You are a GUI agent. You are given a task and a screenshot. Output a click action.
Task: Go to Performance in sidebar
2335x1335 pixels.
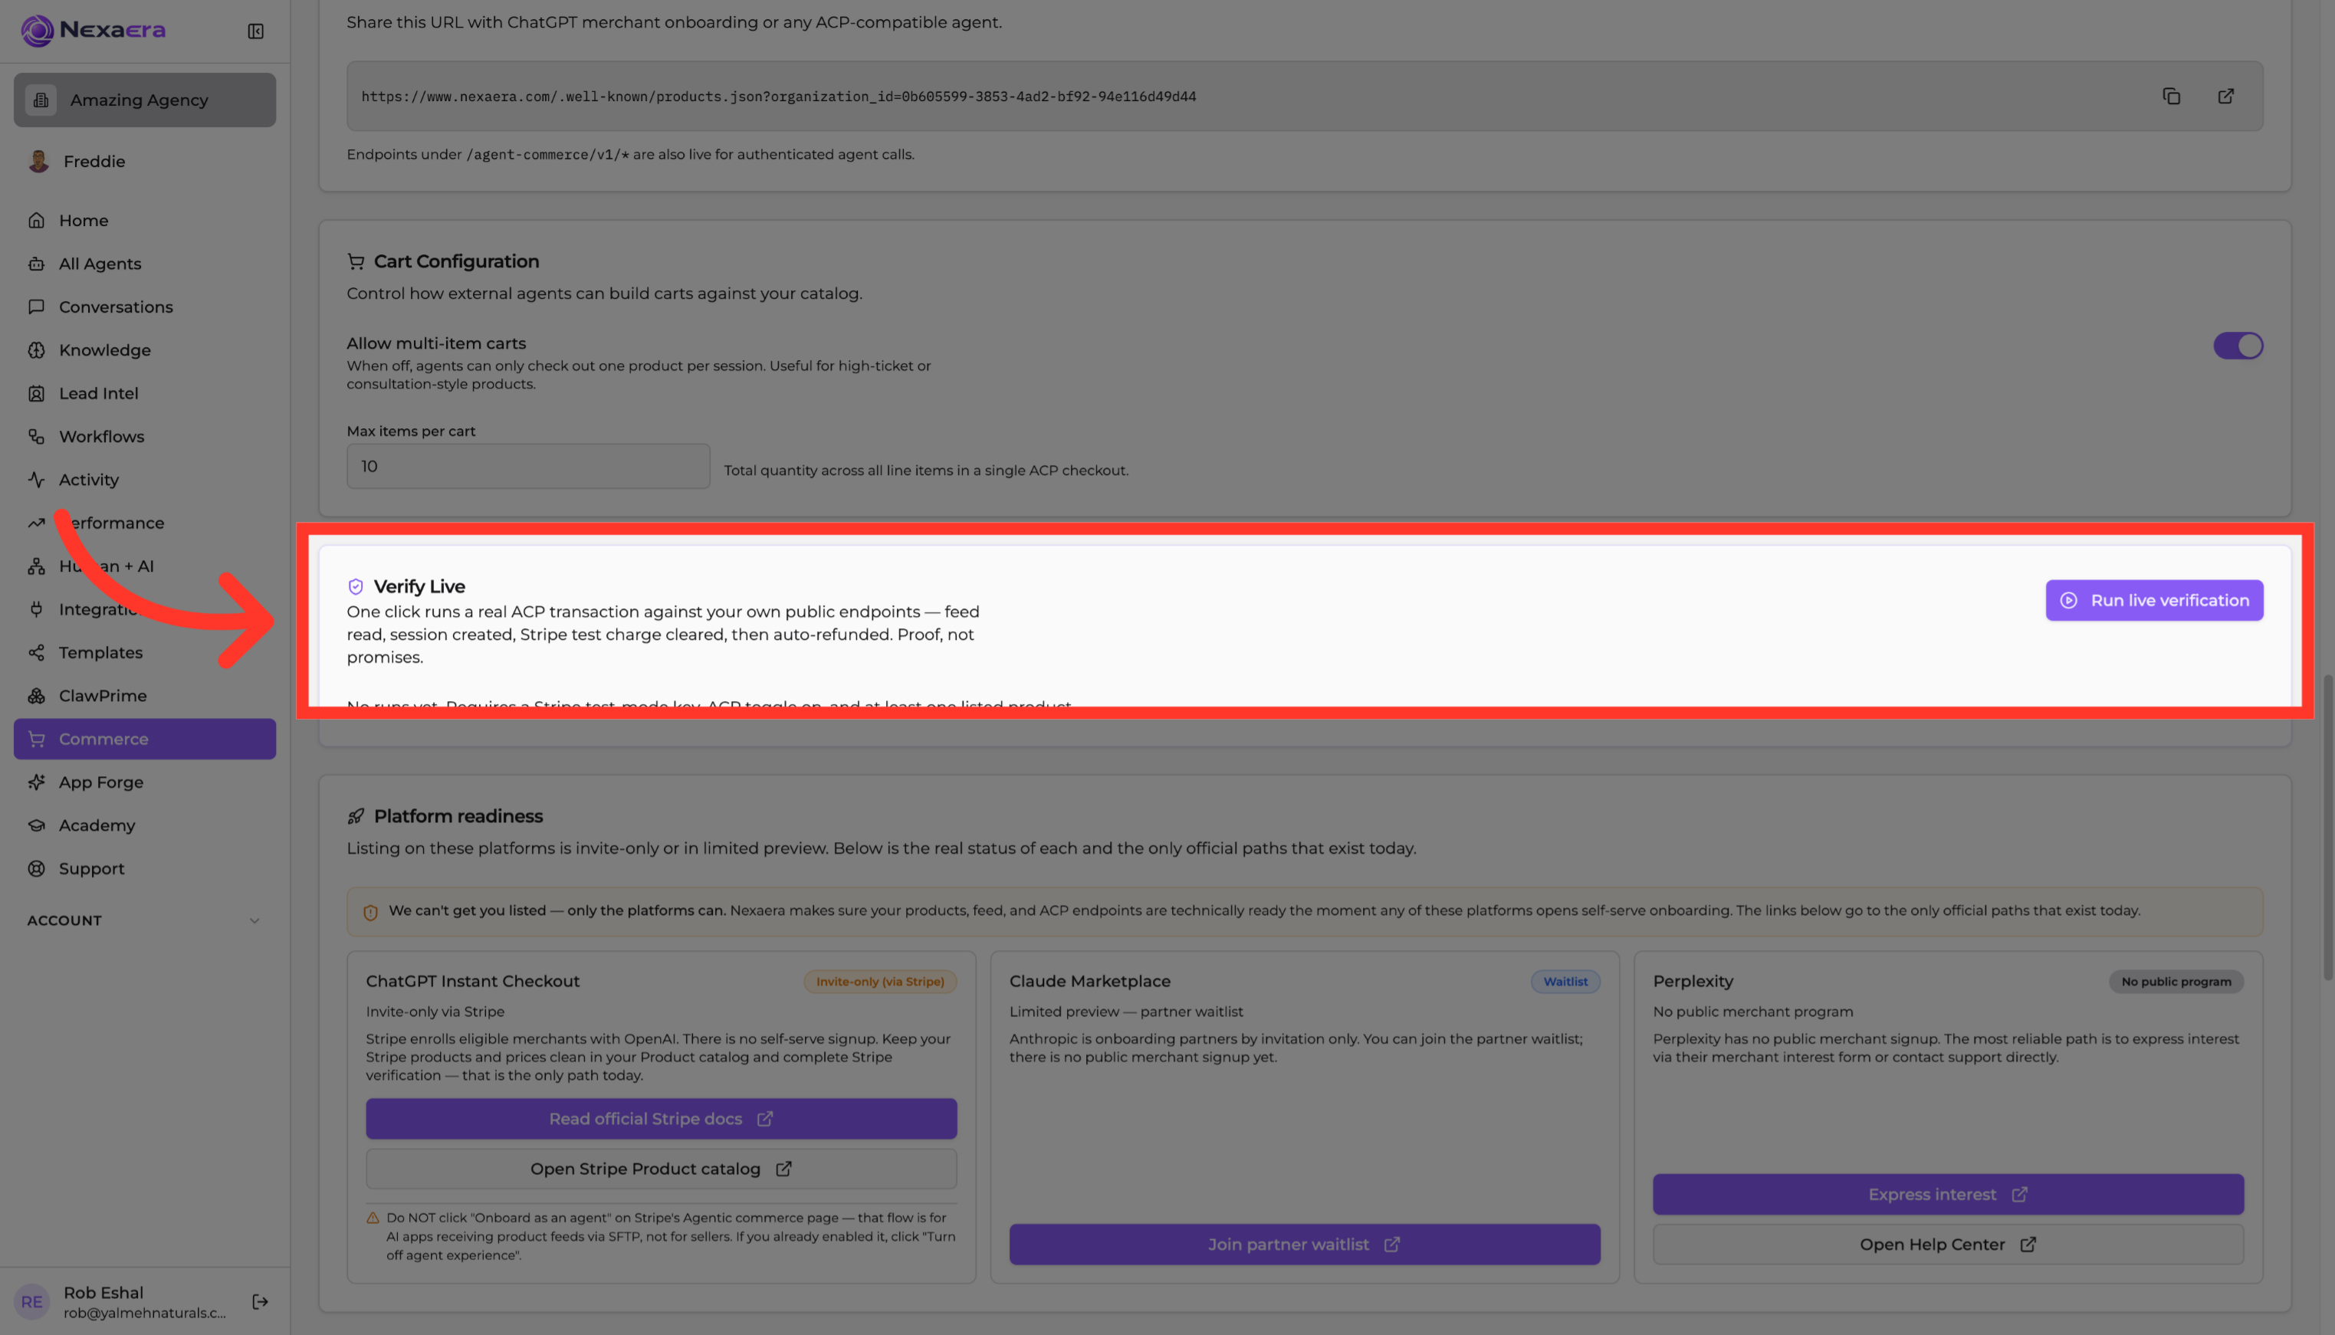[x=145, y=523]
